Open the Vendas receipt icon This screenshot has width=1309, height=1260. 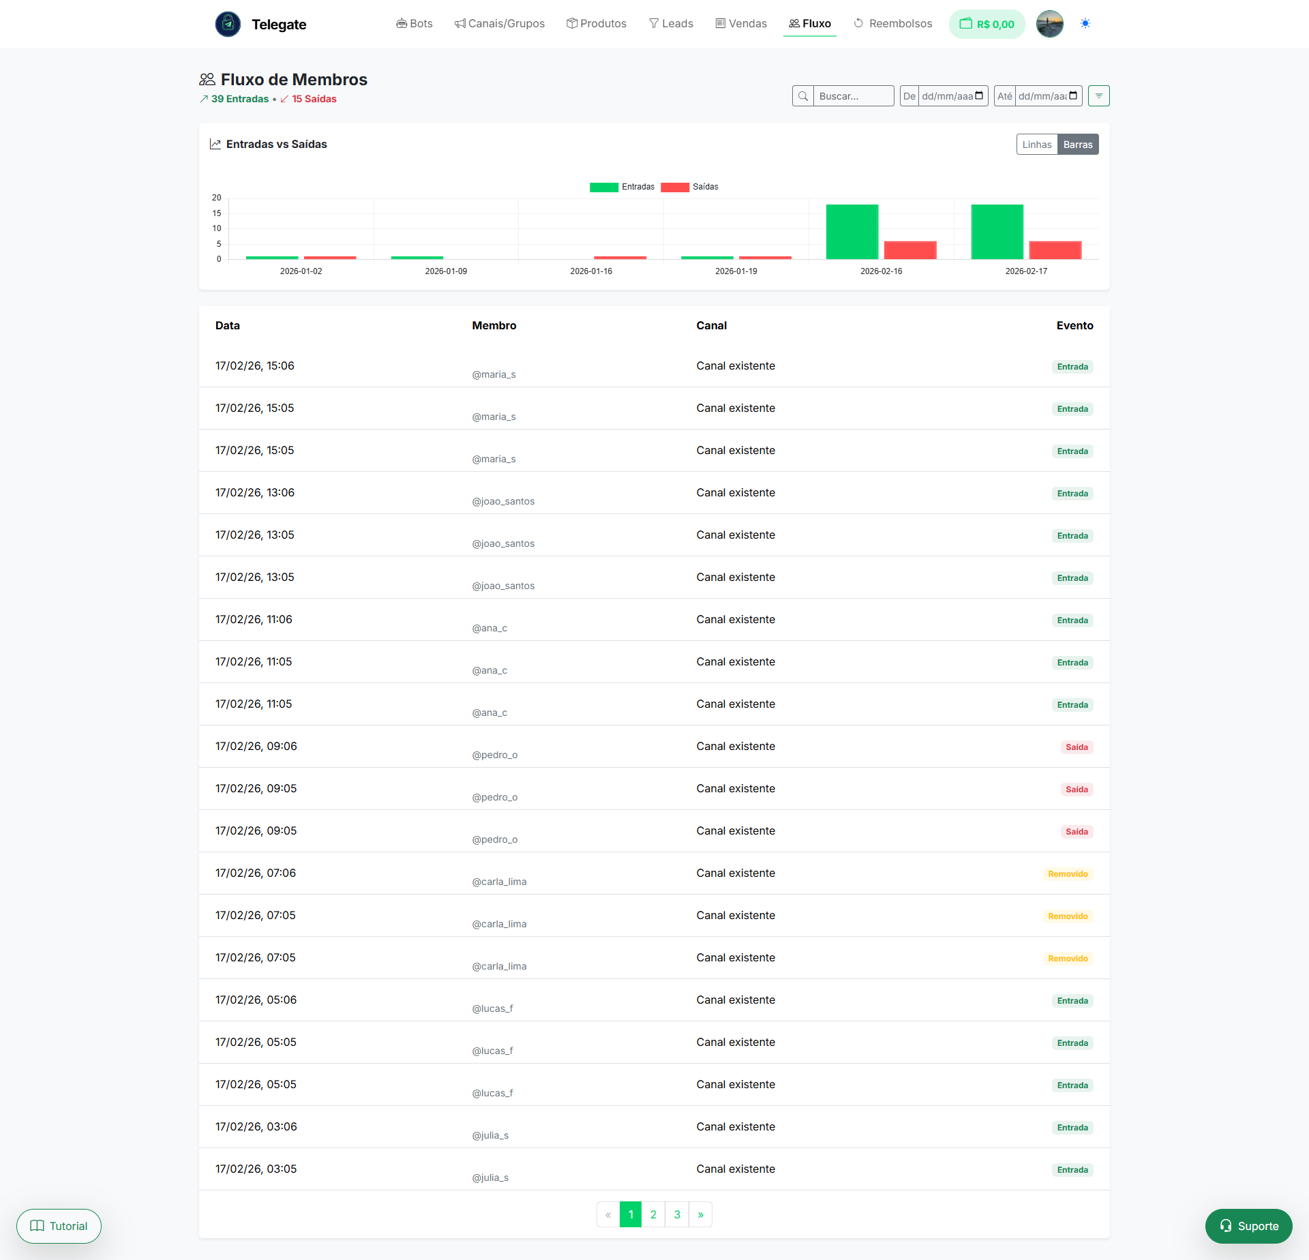point(719,23)
